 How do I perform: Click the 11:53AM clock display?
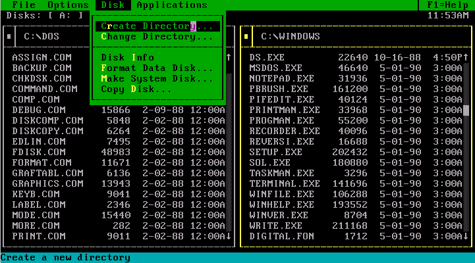[x=448, y=15]
